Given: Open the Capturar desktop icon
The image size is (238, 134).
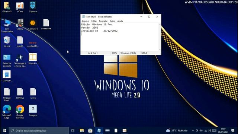Looking at the screenshot, I should tap(33, 7).
